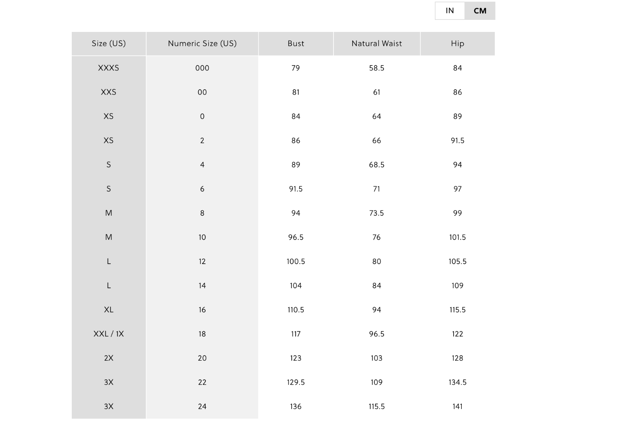Screen dimensions: 624x421
Task: Click numeric size 000 cell
Action: click(x=202, y=68)
